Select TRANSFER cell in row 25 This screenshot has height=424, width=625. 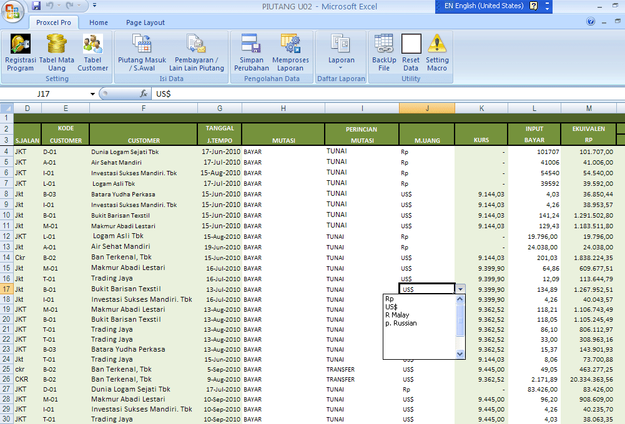point(362,370)
